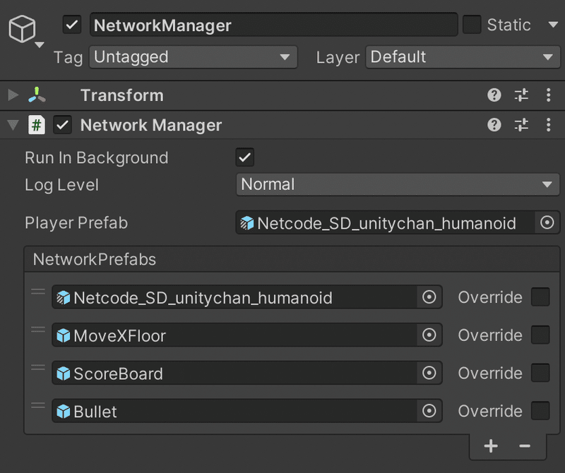The image size is (565, 473).
Task: Remove a NetworkPrefabs element with the minus button
Action: [x=525, y=446]
